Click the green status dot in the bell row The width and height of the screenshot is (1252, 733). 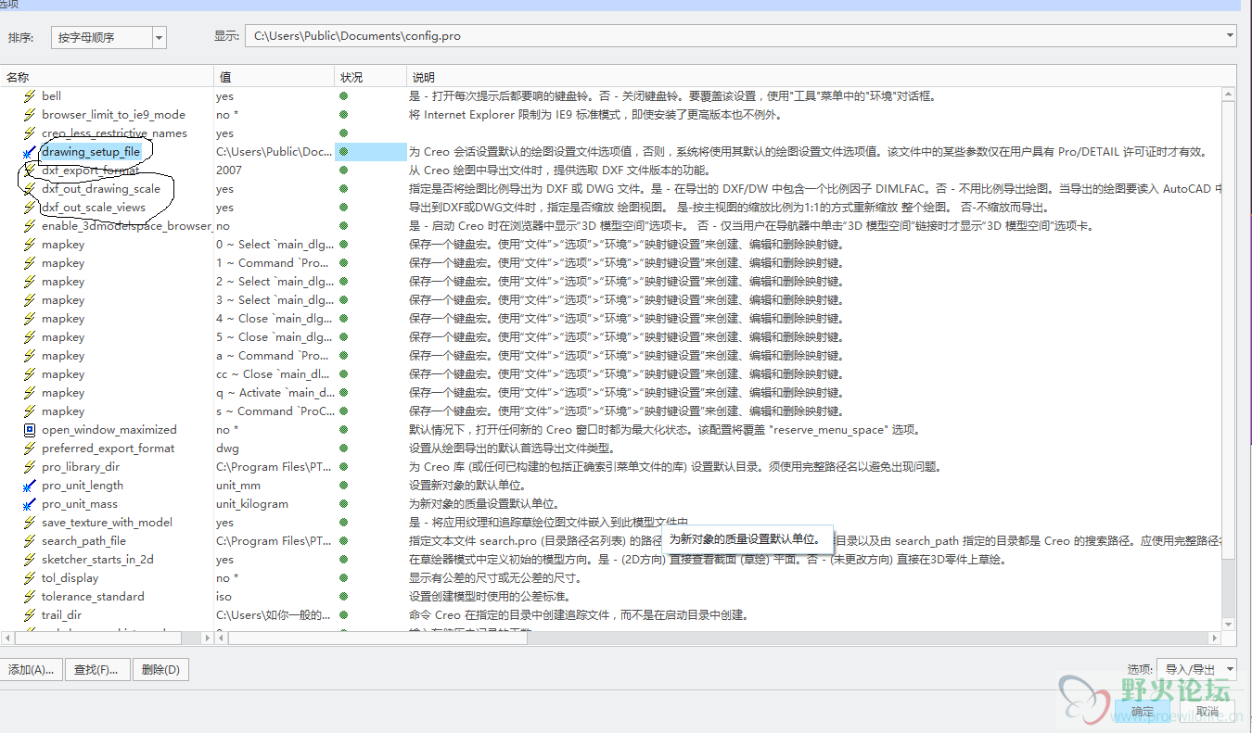click(x=343, y=96)
